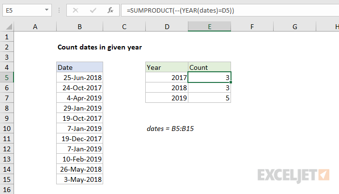Select the 7-Jan-2019 cell in row 10
The height and width of the screenshot is (194, 339).
pos(79,129)
